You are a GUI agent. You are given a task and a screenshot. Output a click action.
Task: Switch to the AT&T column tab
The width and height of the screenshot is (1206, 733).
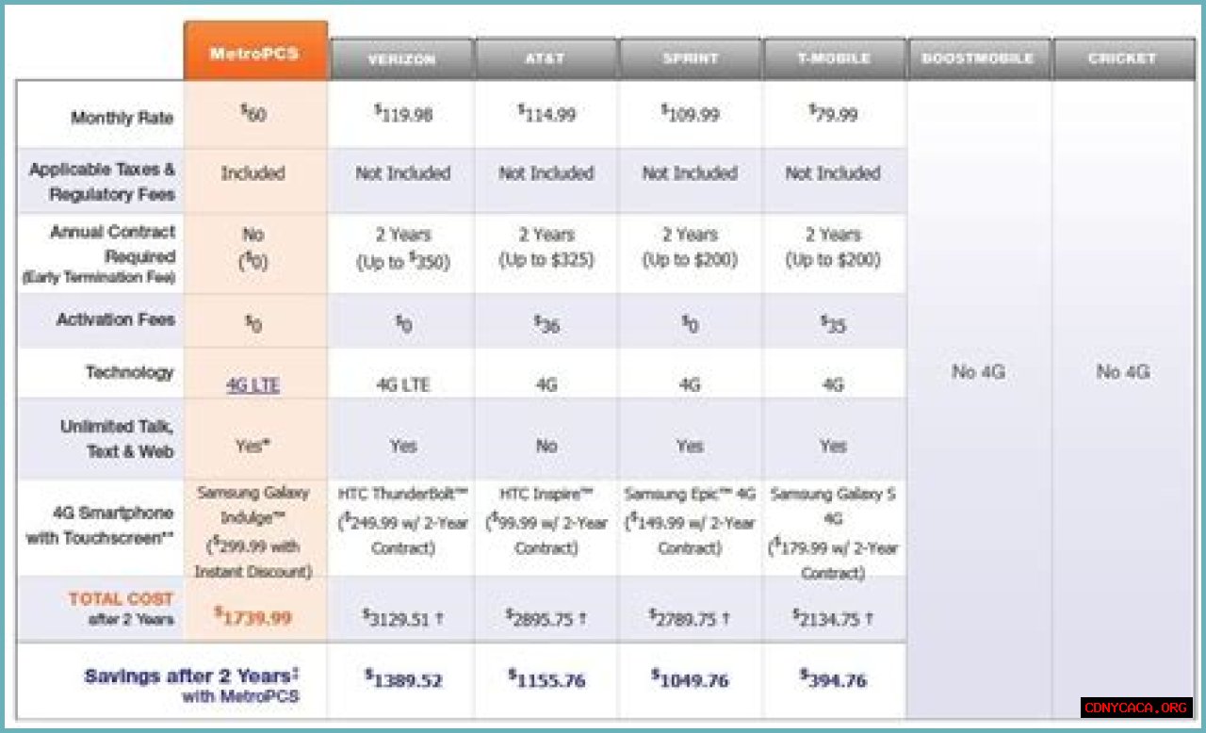click(x=546, y=59)
